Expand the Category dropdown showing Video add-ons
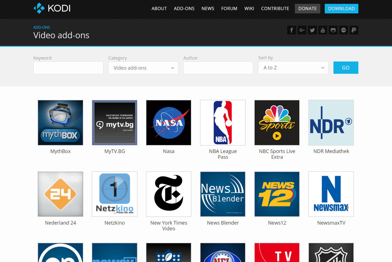Screen dimensions: 392x262 (x=143, y=68)
